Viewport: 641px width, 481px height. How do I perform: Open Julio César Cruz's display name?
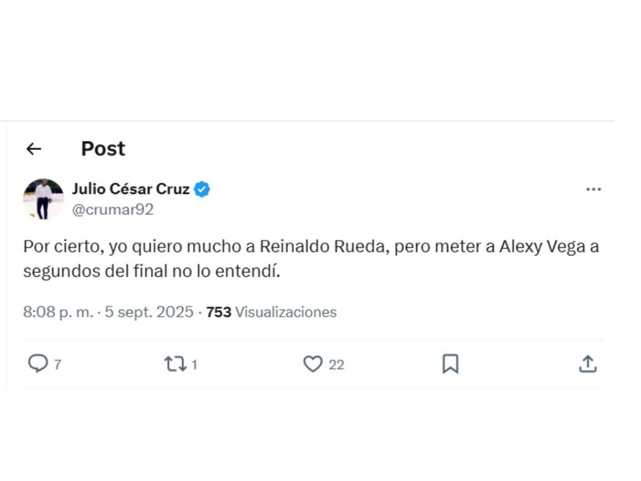(130, 189)
